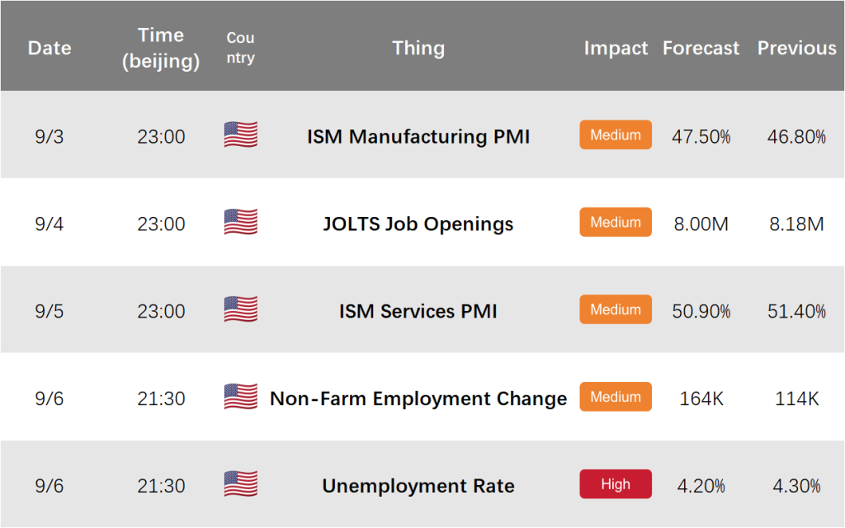This screenshot has width=845, height=528.
Task: Click the Time (beijing) column header
Action: pyautogui.click(x=161, y=47)
